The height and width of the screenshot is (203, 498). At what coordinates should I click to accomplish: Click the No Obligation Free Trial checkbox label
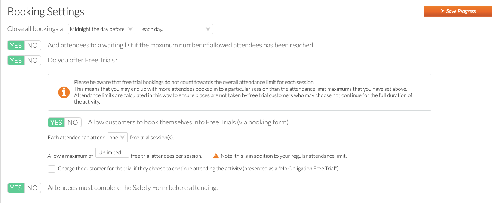pos(199,169)
